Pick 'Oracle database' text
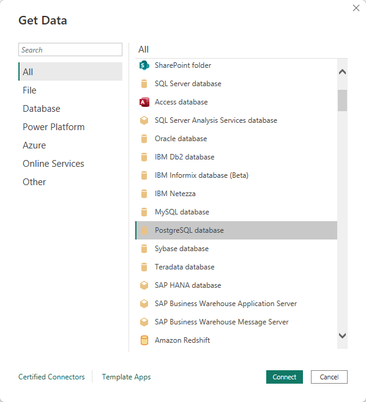366x402 pixels. pos(181,139)
